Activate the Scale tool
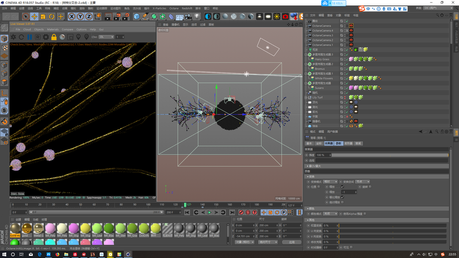The image size is (459, 258). click(43, 17)
